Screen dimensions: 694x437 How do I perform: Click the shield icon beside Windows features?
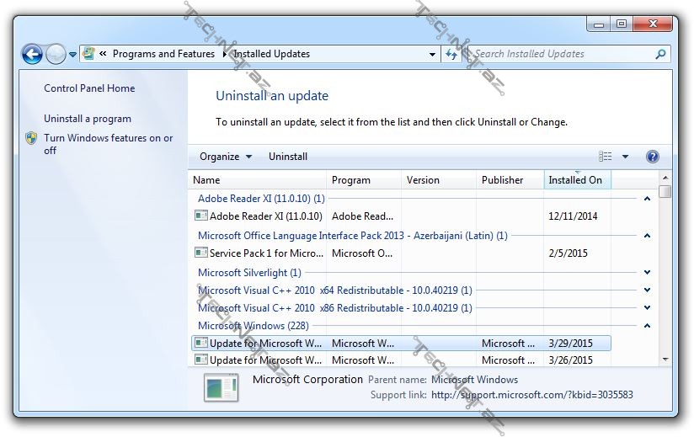pyautogui.click(x=31, y=138)
